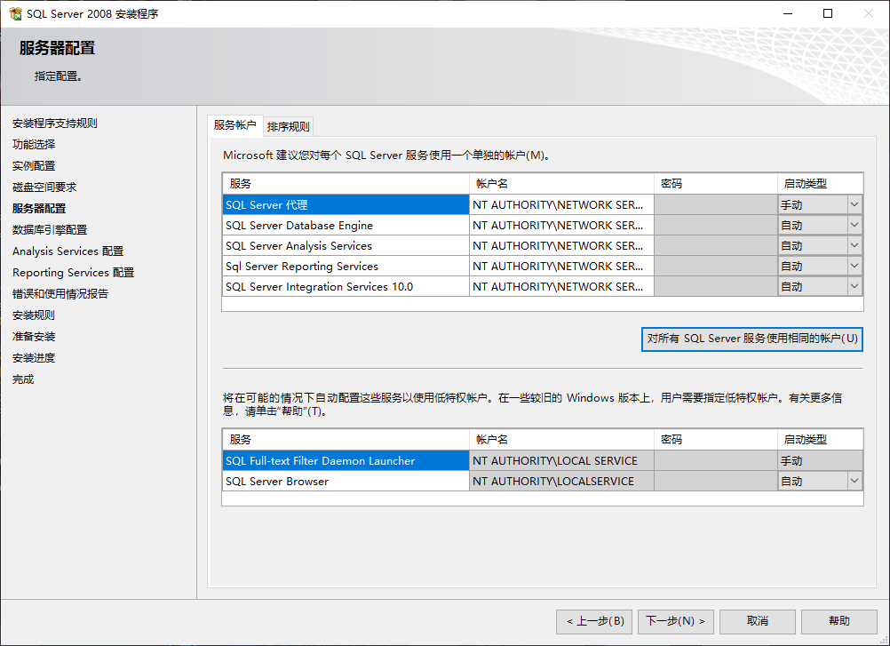The width and height of the screenshot is (890, 646).
Task: Go back with 上一步(B) button
Action: (x=595, y=622)
